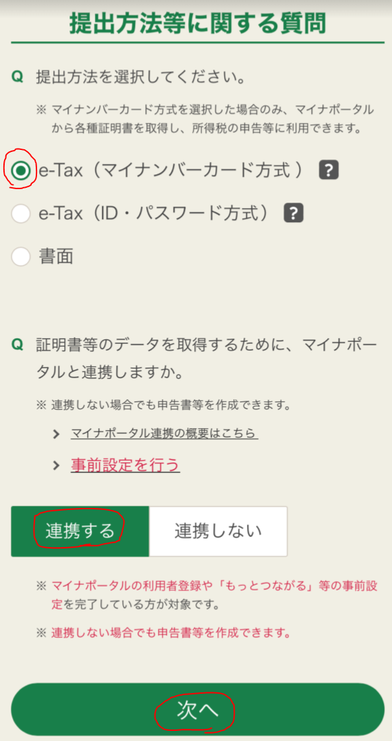This screenshot has height=741, width=392.
Task: Click the 書面 label text
Action: (56, 257)
